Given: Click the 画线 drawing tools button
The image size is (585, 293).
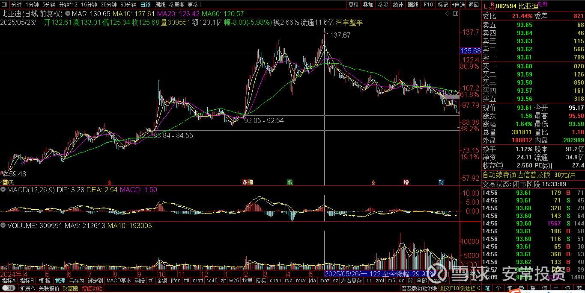Looking at the screenshot, I should click(413, 5).
